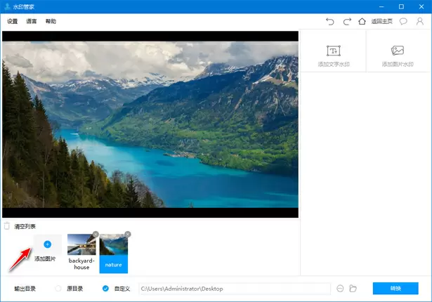
Task: Open the 设置 settings menu
Action: click(x=13, y=22)
